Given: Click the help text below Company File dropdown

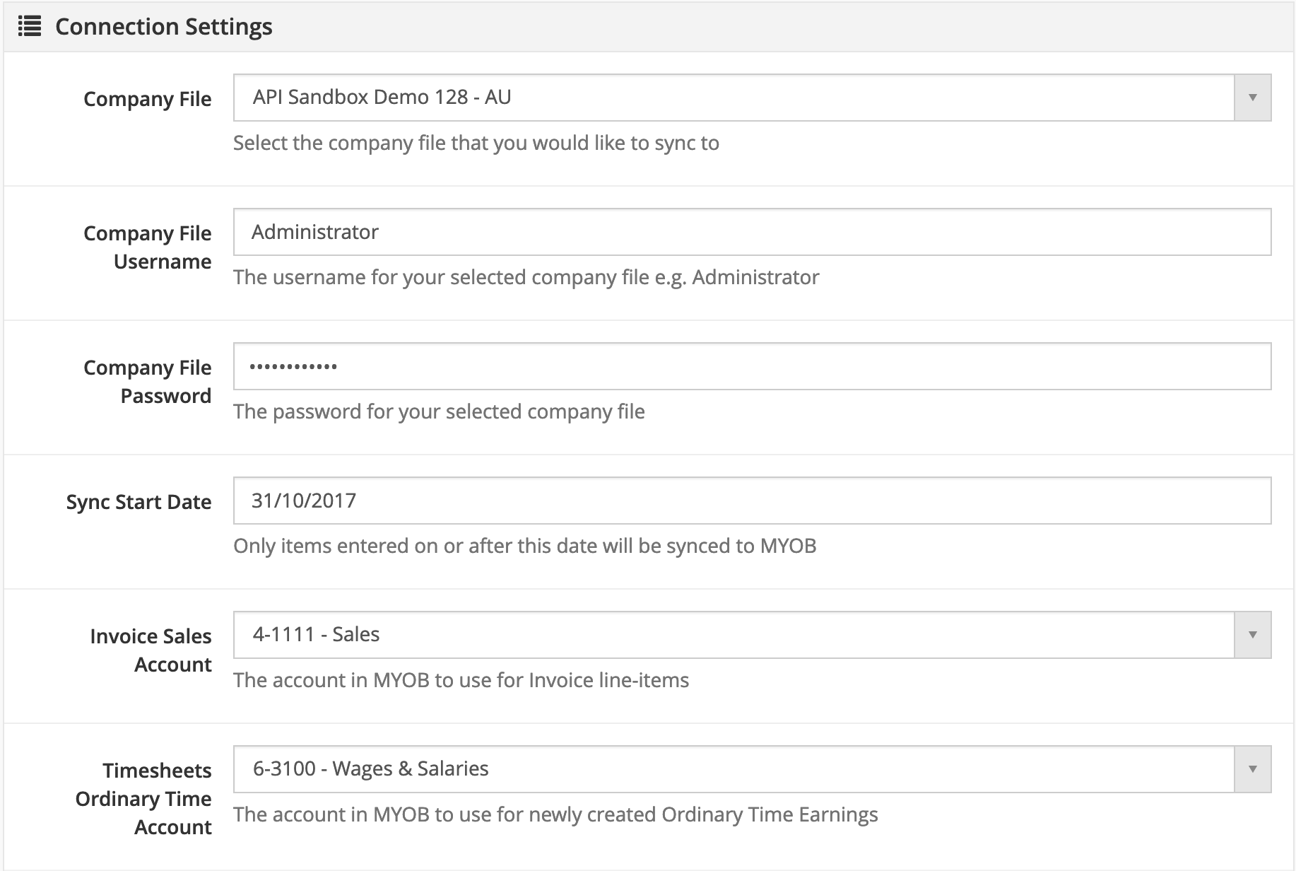Looking at the screenshot, I should pyautogui.click(x=476, y=143).
